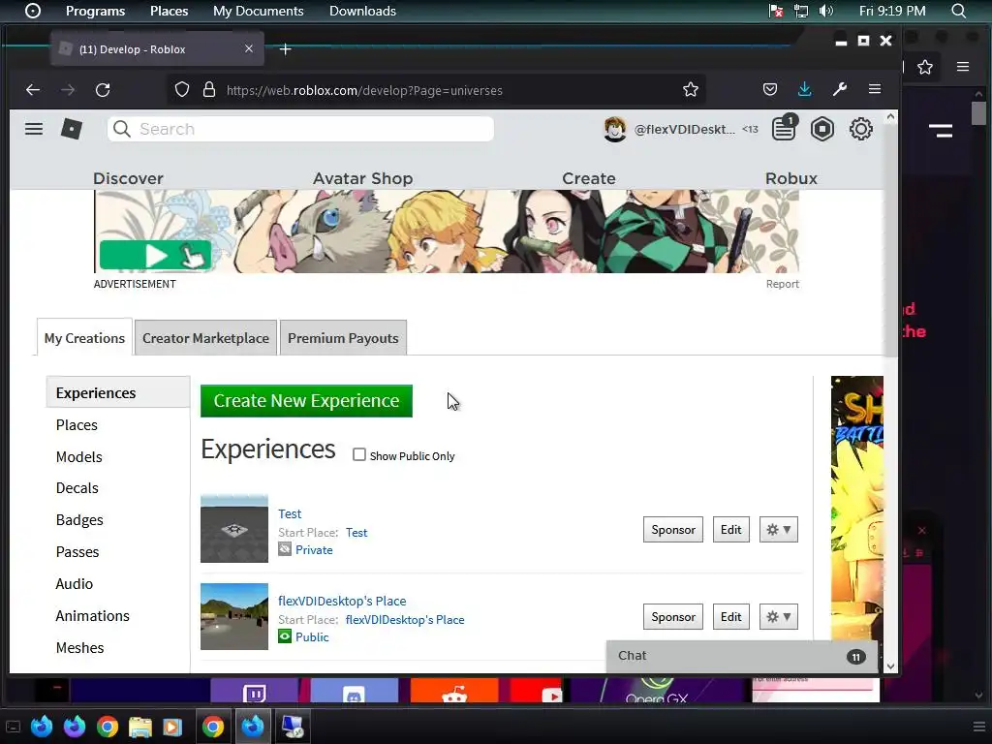Click Edit for Test experience
This screenshot has width=992, height=744.
coord(730,530)
